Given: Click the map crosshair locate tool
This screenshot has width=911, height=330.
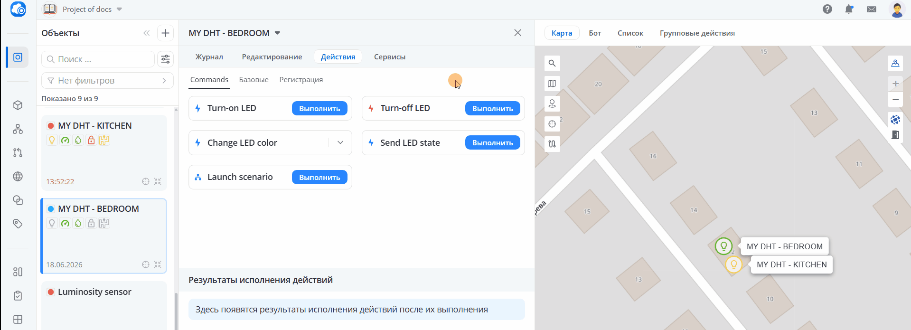Looking at the screenshot, I should [552, 124].
